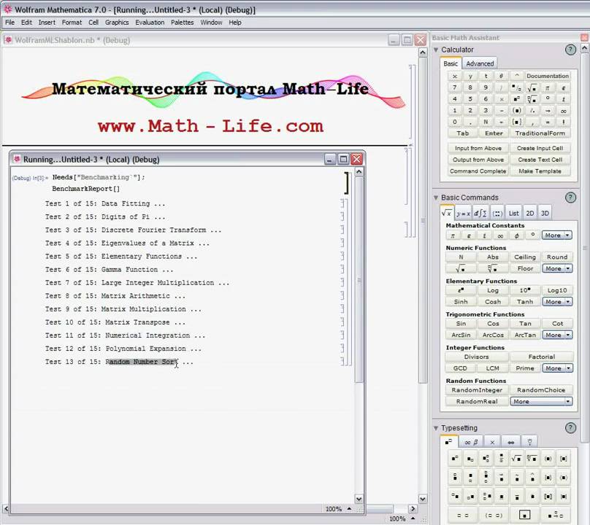This screenshot has height=525, width=590.
Task: Click Create Input Cell button
Action: point(540,148)
